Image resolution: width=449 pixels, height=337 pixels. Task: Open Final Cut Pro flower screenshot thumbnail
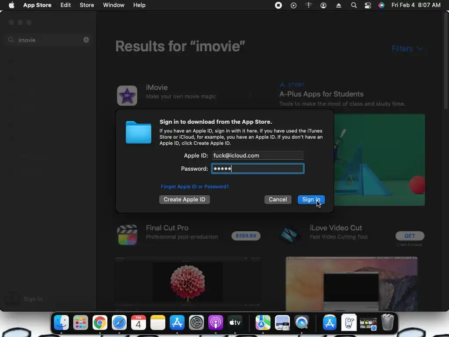click(x=188, y=282)
